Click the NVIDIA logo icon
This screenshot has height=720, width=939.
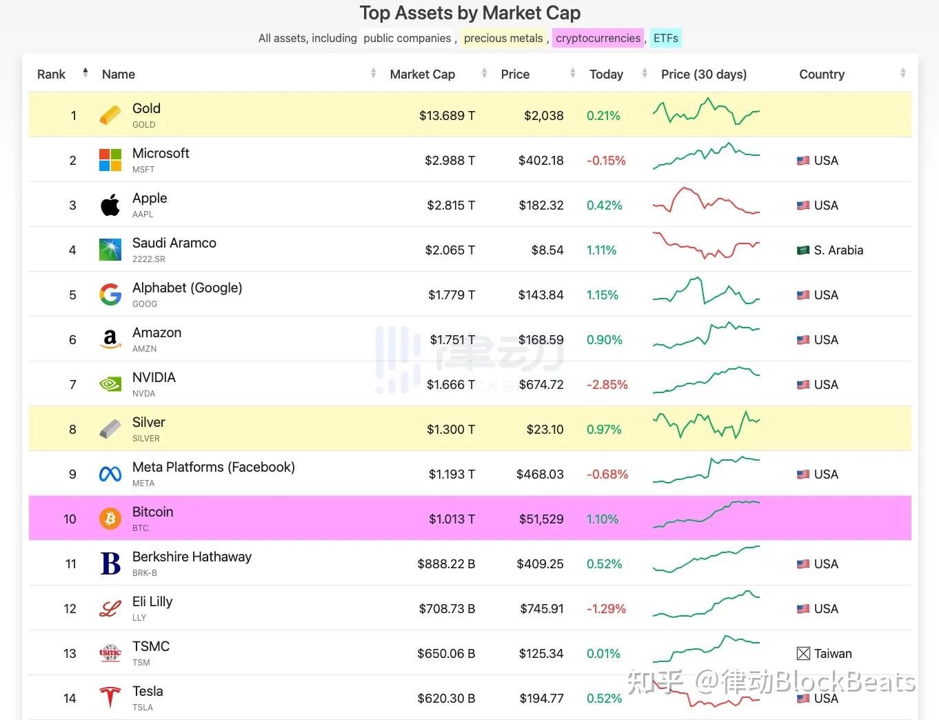(110, 384)
